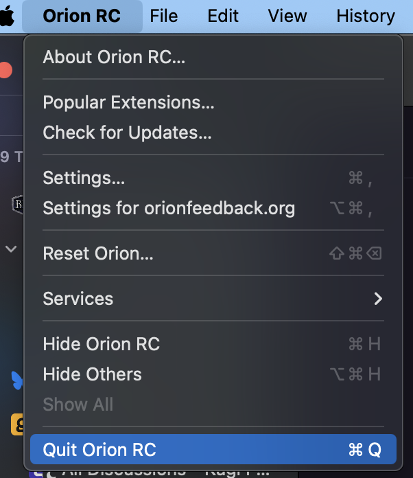Select the blue butterfly sidebar icon
Screen dimensions: 413x478
pos(15,380)
